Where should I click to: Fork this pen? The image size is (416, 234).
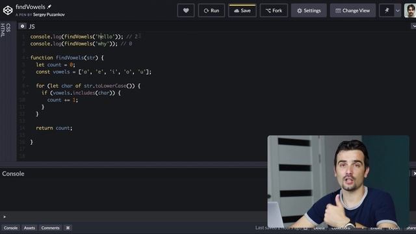click(274, 10)
